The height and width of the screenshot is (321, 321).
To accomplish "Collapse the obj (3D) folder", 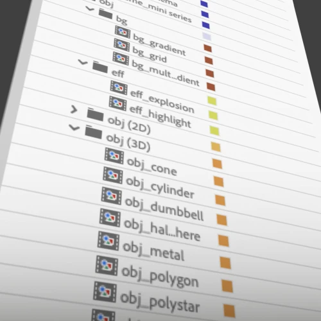I will (74, 128).
